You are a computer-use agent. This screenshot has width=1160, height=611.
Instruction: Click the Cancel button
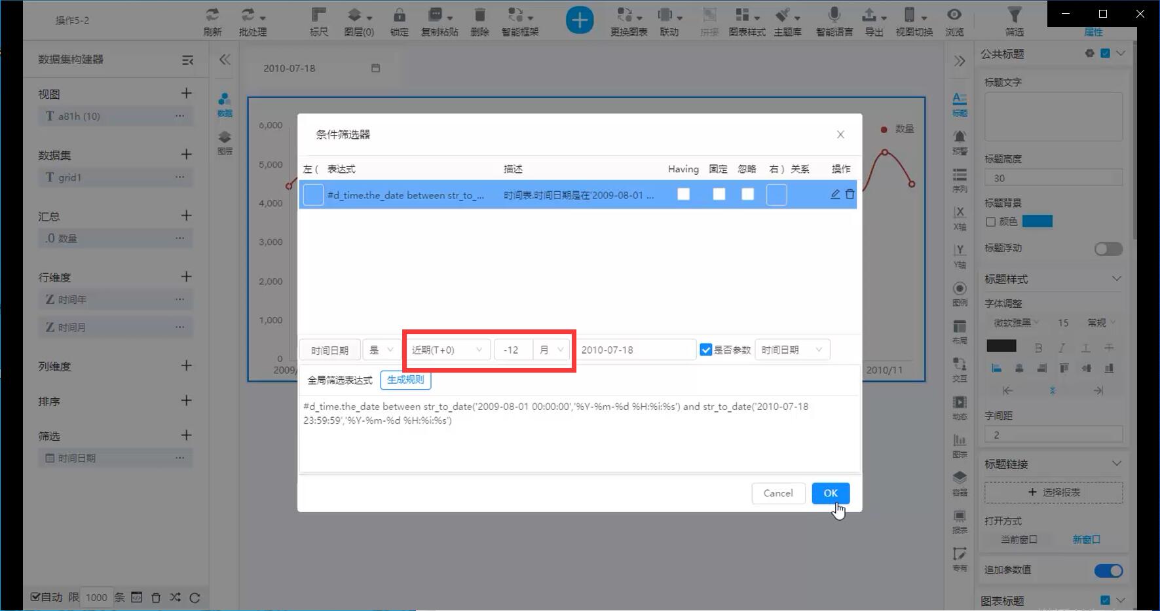point(778,493)
